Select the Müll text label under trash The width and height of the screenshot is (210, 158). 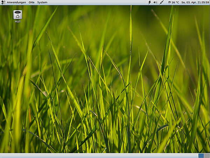point(18,21)
